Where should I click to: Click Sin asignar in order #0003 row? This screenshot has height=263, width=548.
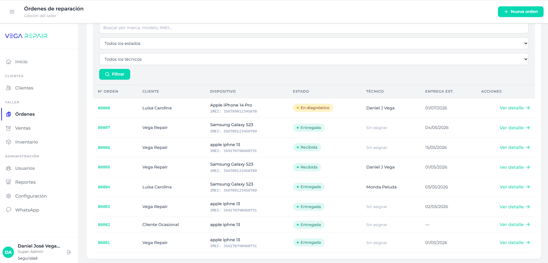point(377,207)
